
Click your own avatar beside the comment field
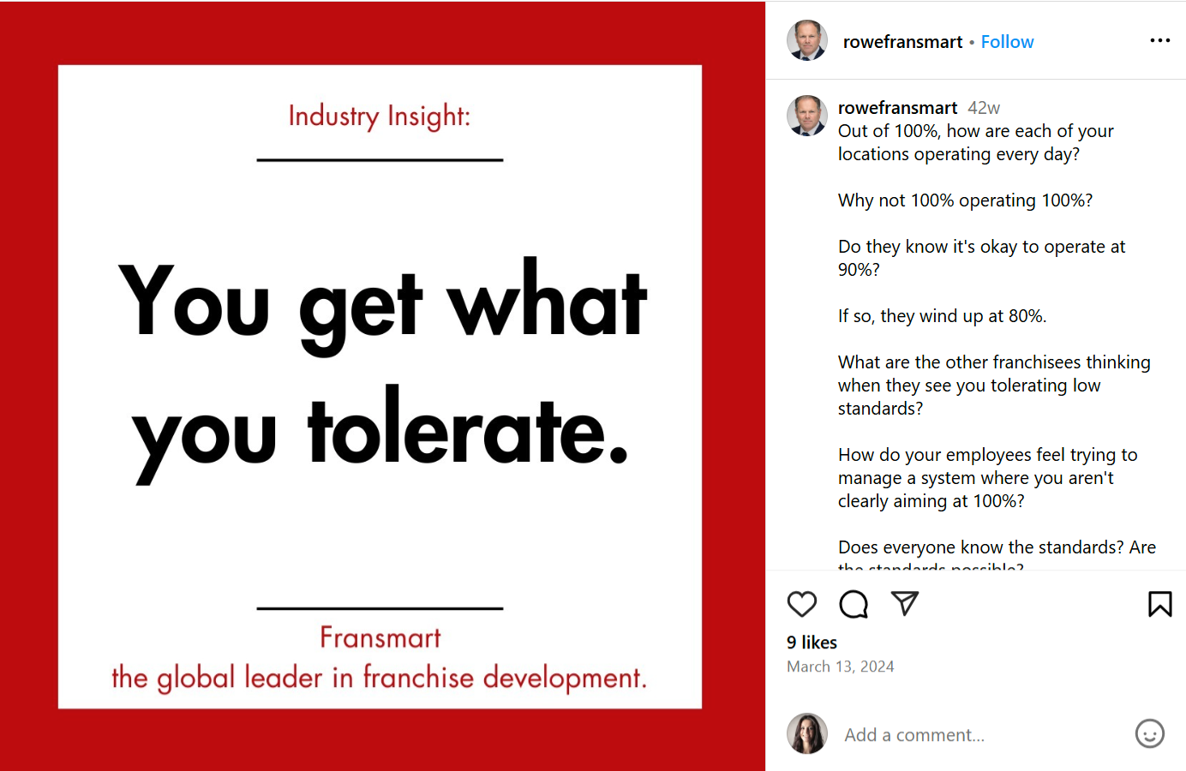point(807,733)
